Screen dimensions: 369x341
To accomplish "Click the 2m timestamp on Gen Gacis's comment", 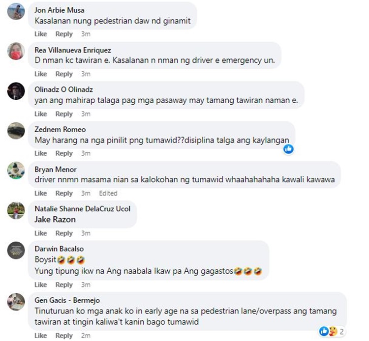I will [x=86, y=336].
